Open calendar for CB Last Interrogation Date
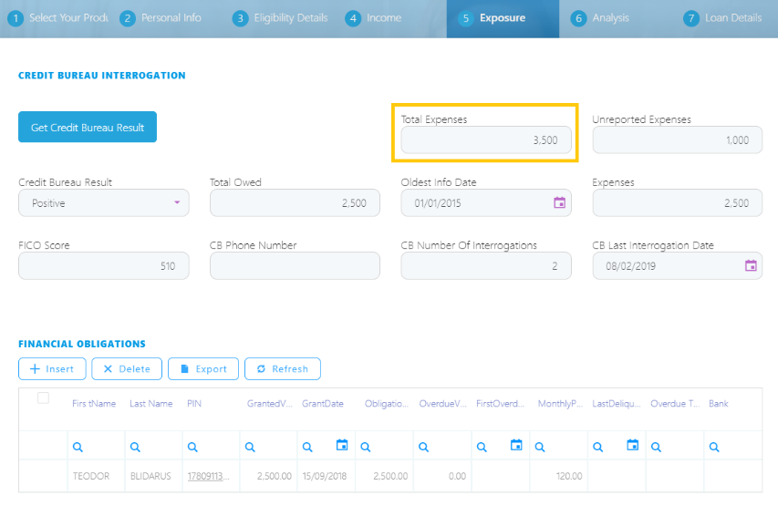Image resolution: width=778 pixels, height=516 pixels. pyautogui.click(x=751, y=266)
